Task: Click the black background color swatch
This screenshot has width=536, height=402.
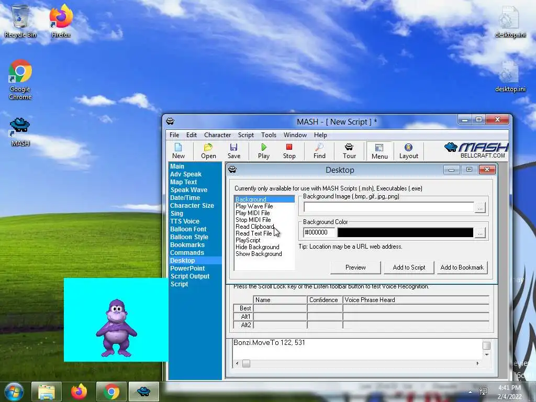Action: 405,232
